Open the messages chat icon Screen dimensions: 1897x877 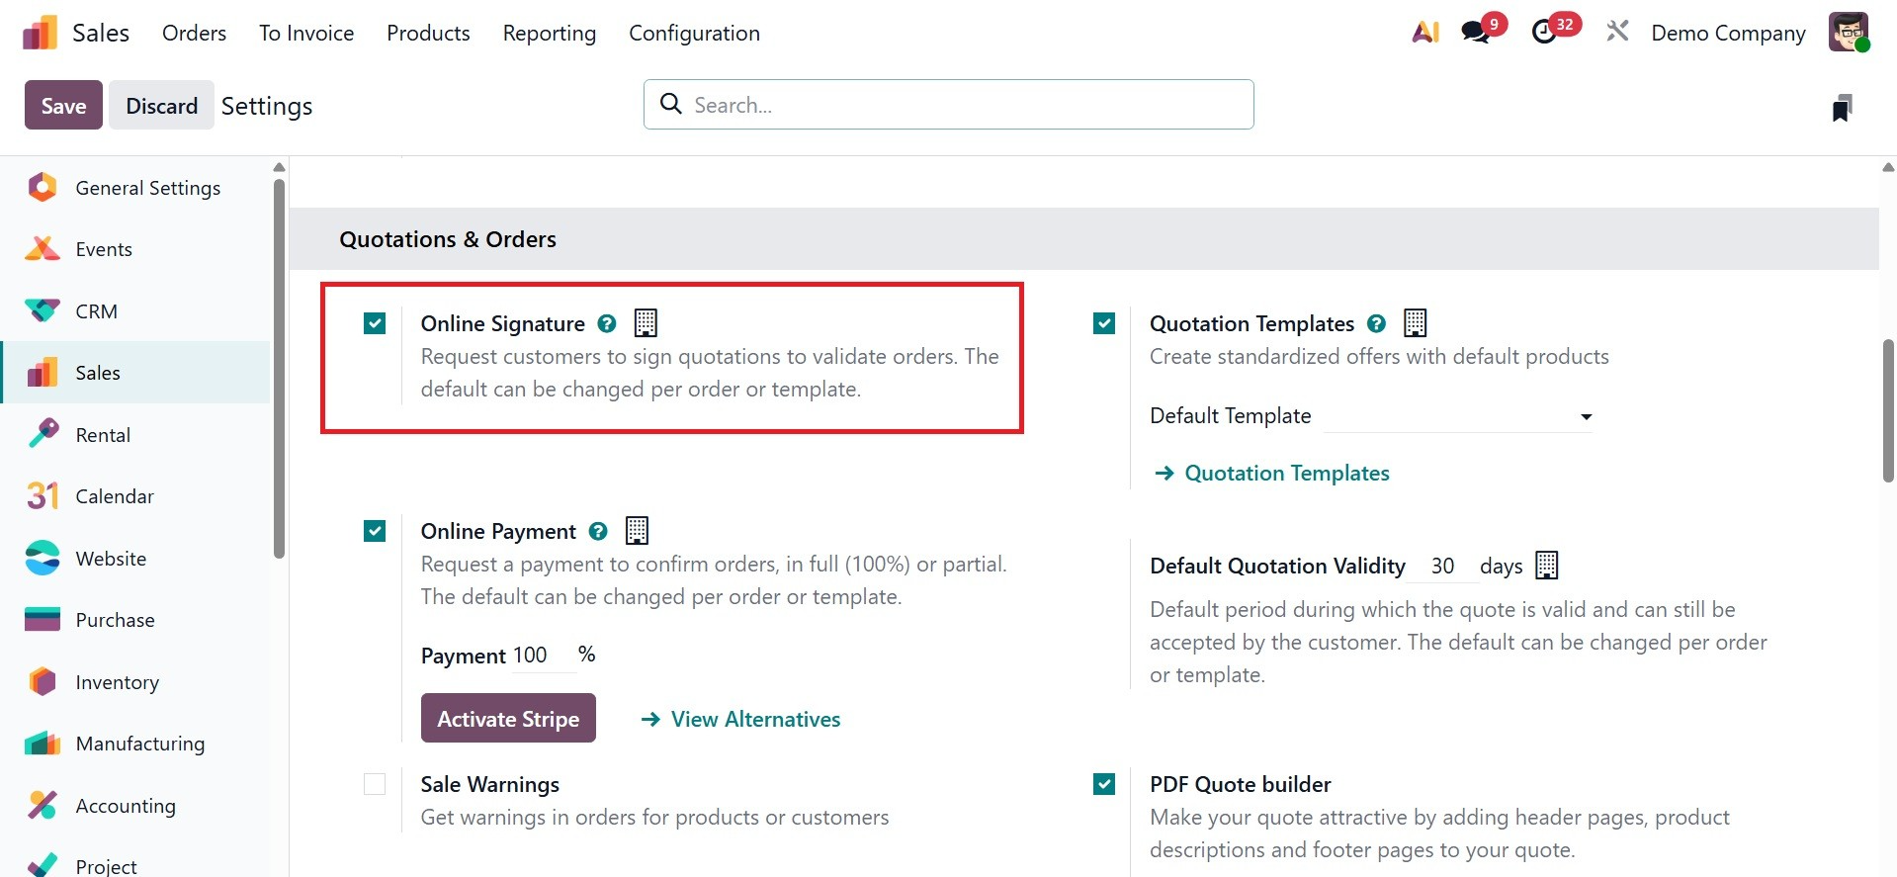pyautogui.click(x=1476, y=33)
